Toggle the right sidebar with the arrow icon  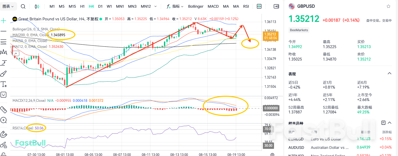click(276, 6)
